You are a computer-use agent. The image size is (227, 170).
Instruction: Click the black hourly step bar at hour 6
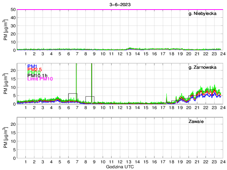point(73,93)
